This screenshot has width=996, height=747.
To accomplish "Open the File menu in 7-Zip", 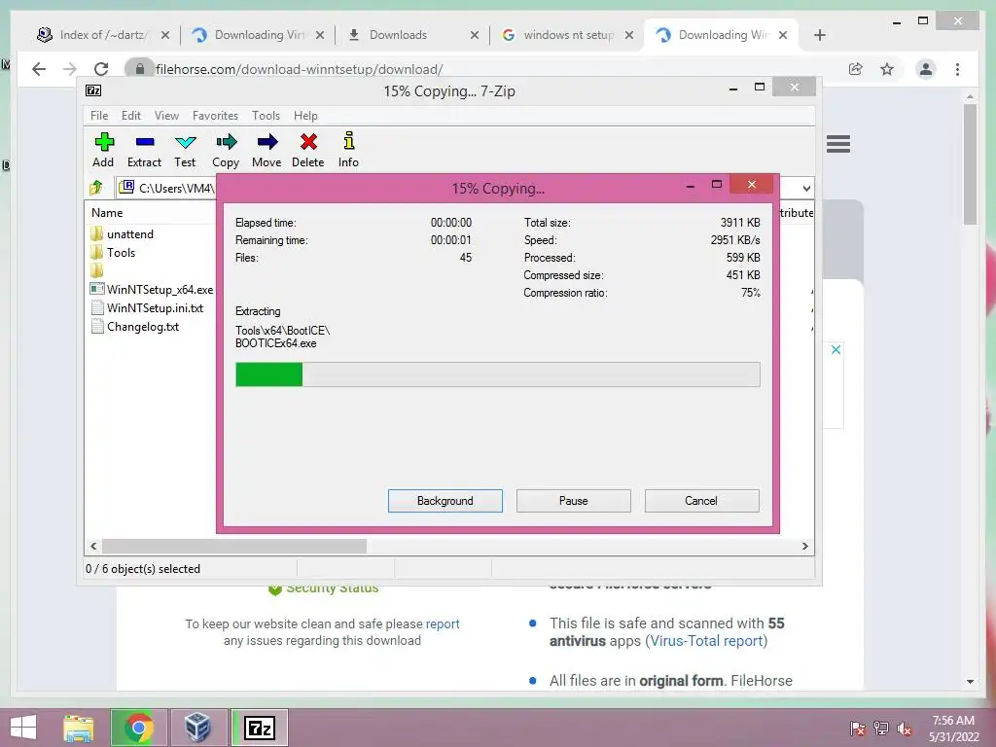I will pos(99,116).
